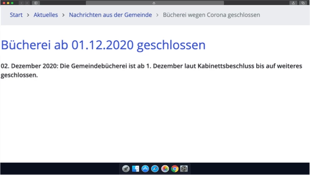Go to Nachrichten aus der Gemeinde

click(x=110, y=15)
